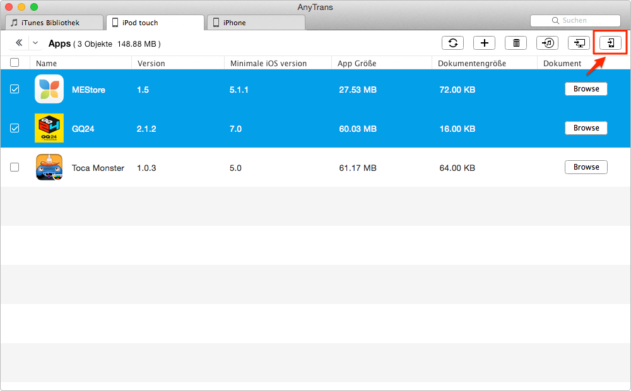Uncheck the MEStore checkbox
This screenshot has height=391, width=631.
pos(15,89)
